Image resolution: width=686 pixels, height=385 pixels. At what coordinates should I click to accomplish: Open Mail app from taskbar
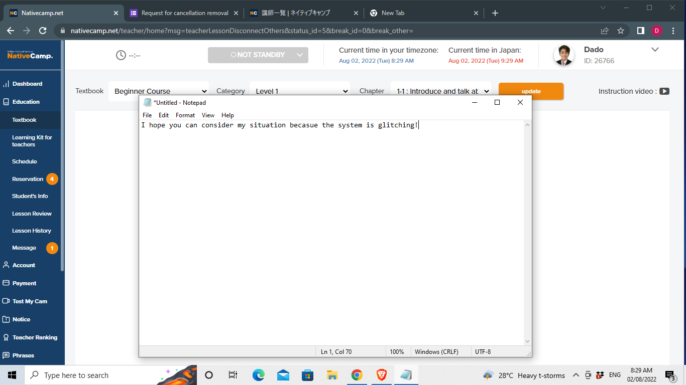pyautogui.click(x=283, y=375)
